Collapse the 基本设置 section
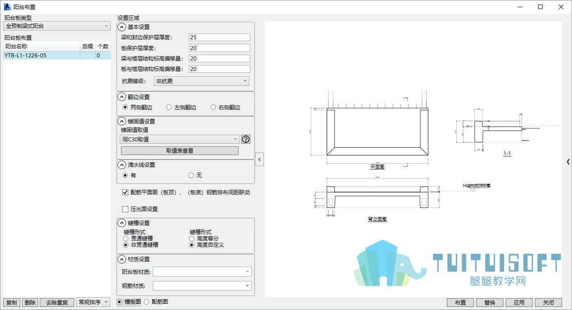This screenshot has width=572, height=310. click(122, 27)
